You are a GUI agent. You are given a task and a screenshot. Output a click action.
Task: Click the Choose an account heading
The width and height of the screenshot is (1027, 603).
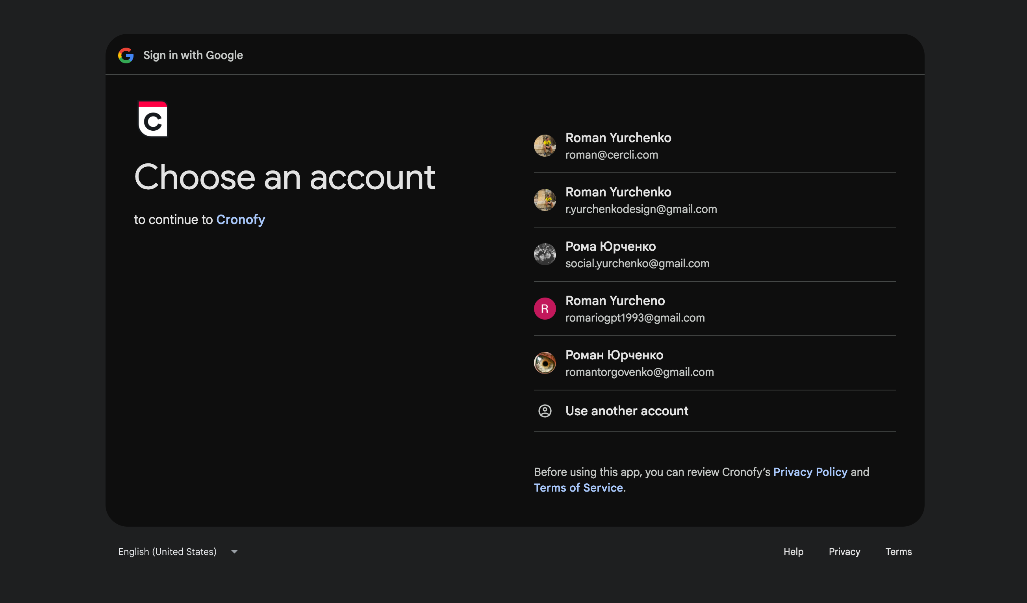(x=285, y=177)
